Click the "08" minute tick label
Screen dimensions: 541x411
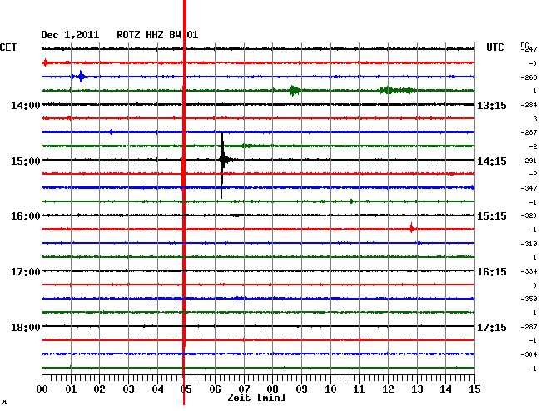pyautogui.click(x=272, y=389)
